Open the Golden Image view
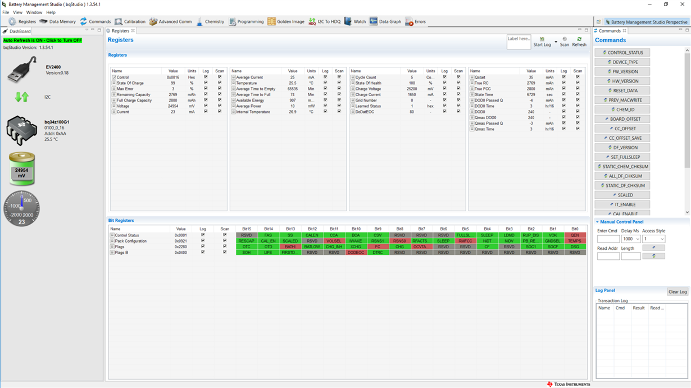This screenshot has width=691, height=388. (286, 21)
